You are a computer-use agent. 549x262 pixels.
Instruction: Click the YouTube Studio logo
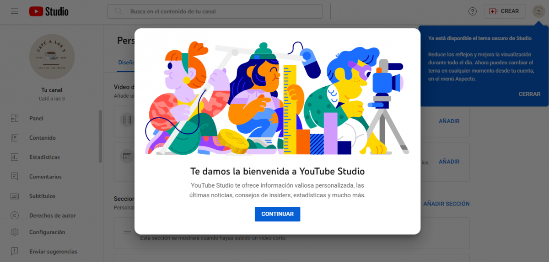[x=49, y=11]
